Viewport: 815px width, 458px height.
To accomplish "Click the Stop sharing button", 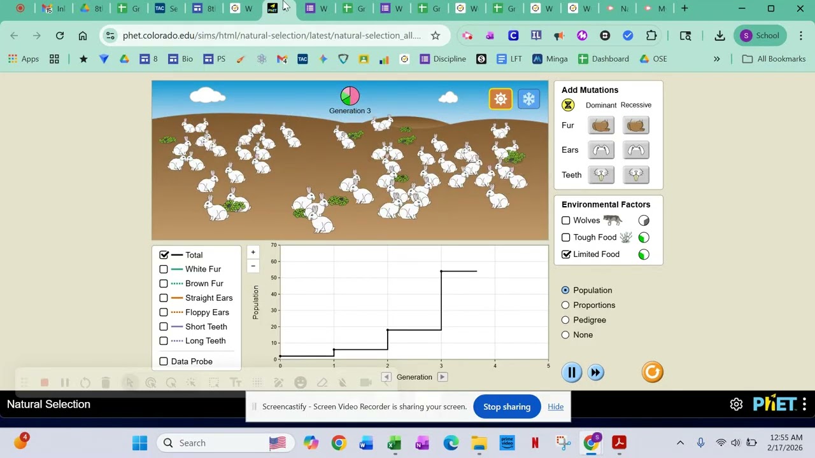I will coord(507,406).
